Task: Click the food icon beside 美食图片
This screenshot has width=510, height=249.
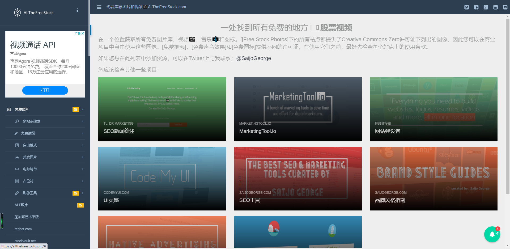Action: click(x=17, y=157)
